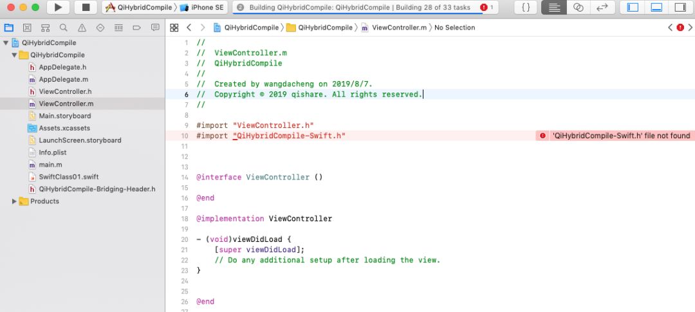Show the Project navigator tab
Screen dimensions: 695x312
point(8,28)
